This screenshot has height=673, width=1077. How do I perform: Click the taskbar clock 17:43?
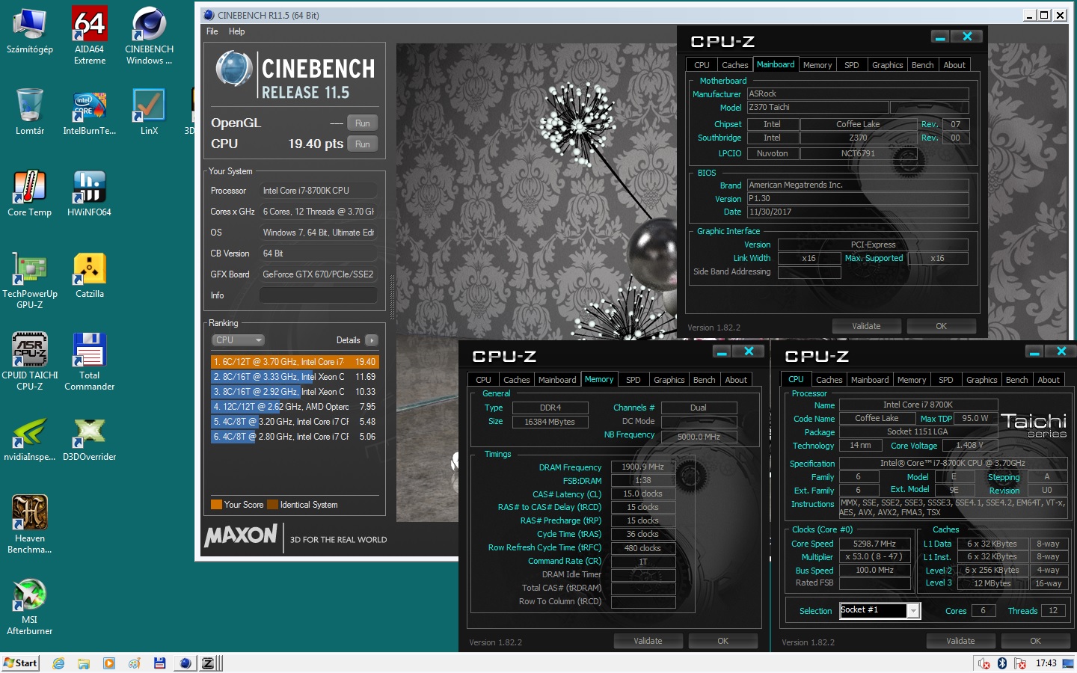click(1046, 663)
